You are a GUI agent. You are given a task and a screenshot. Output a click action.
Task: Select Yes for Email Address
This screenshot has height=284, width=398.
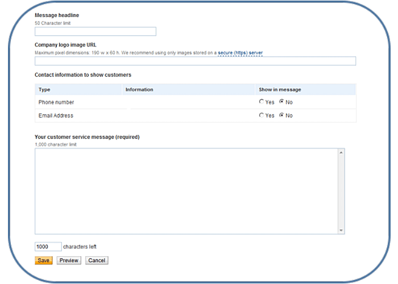click(262, 115)
